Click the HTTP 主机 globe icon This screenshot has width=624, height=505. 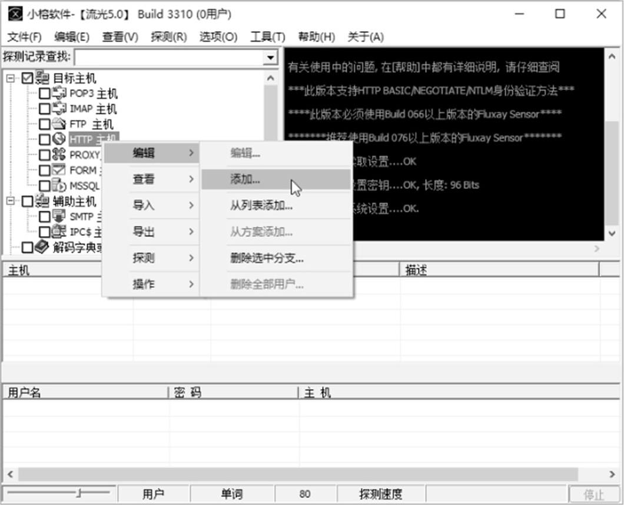59,139
